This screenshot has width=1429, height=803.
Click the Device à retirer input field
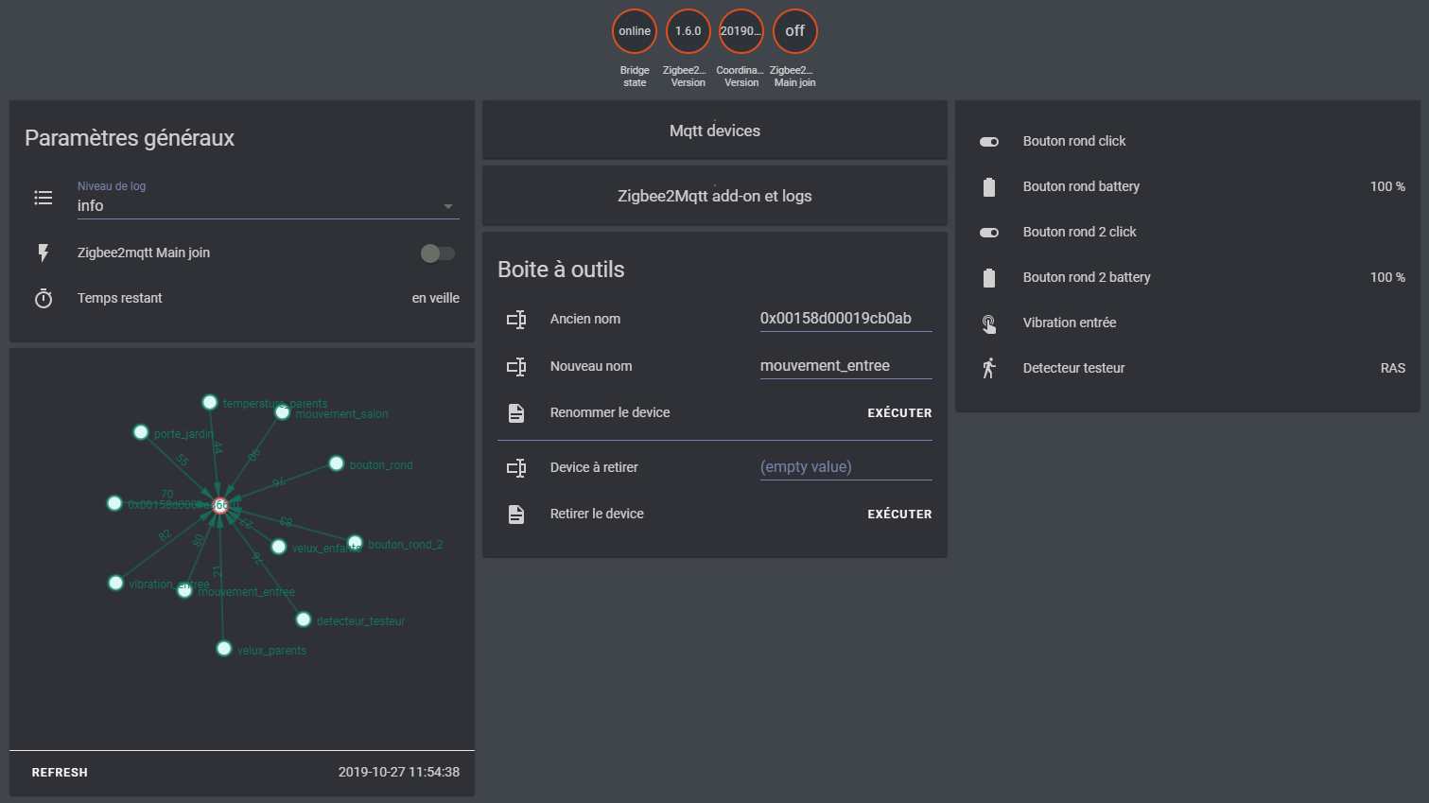(846, 467)
